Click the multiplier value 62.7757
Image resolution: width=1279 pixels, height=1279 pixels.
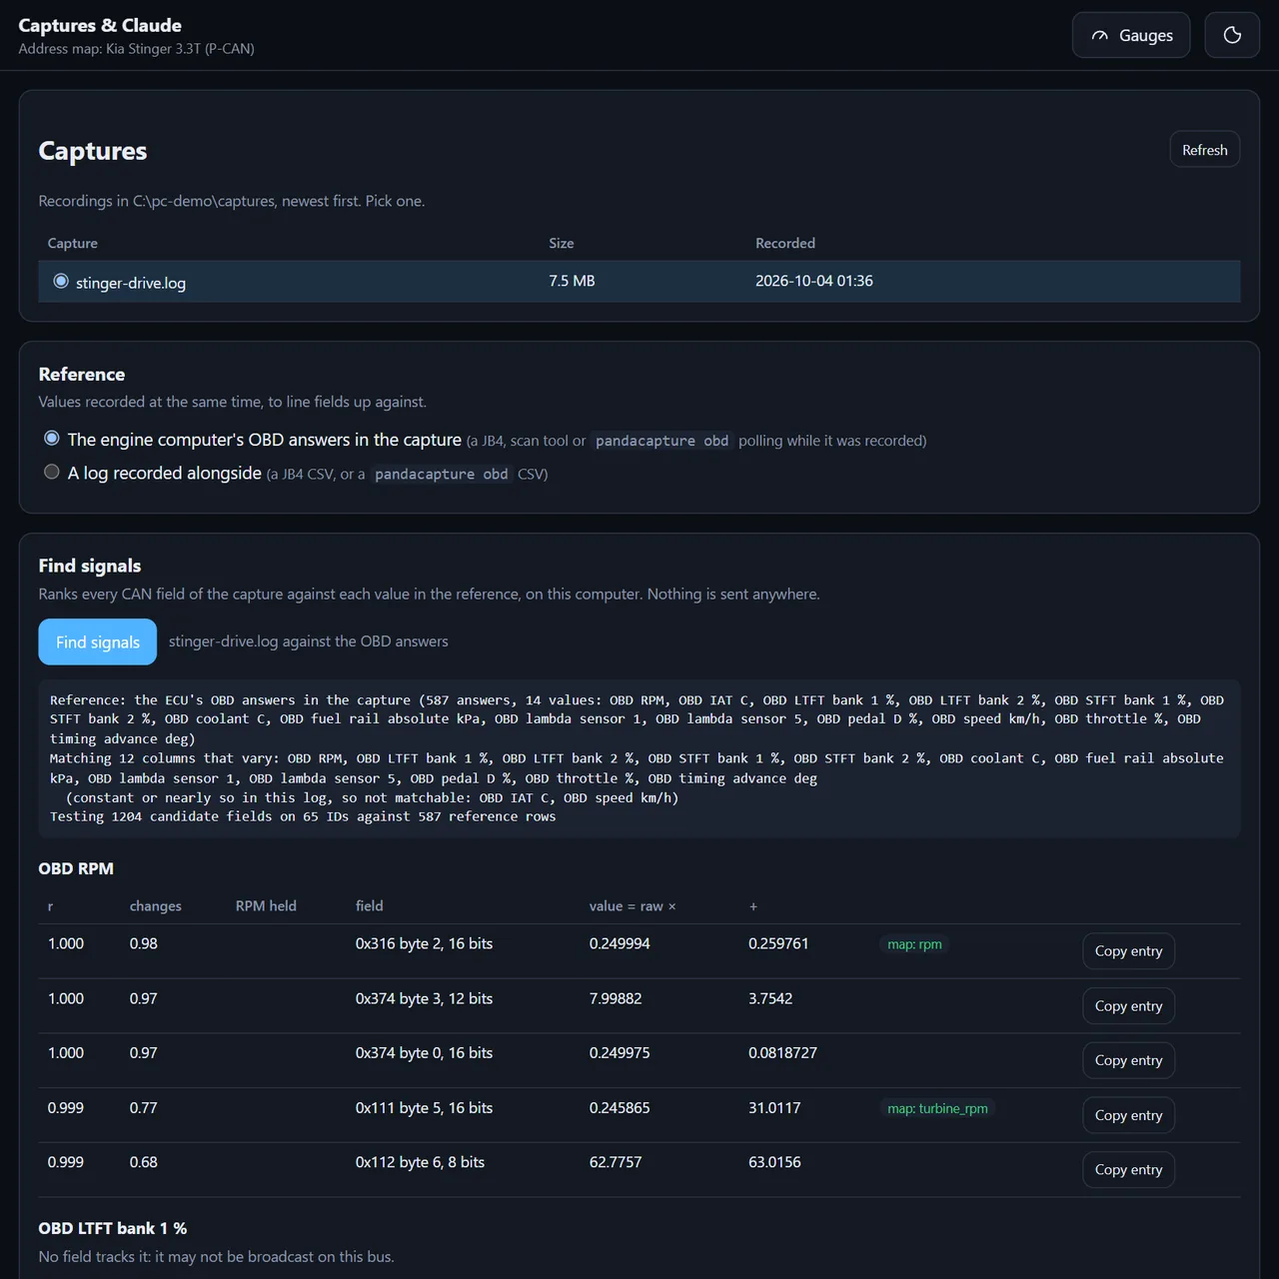(x=616, y=1162)
